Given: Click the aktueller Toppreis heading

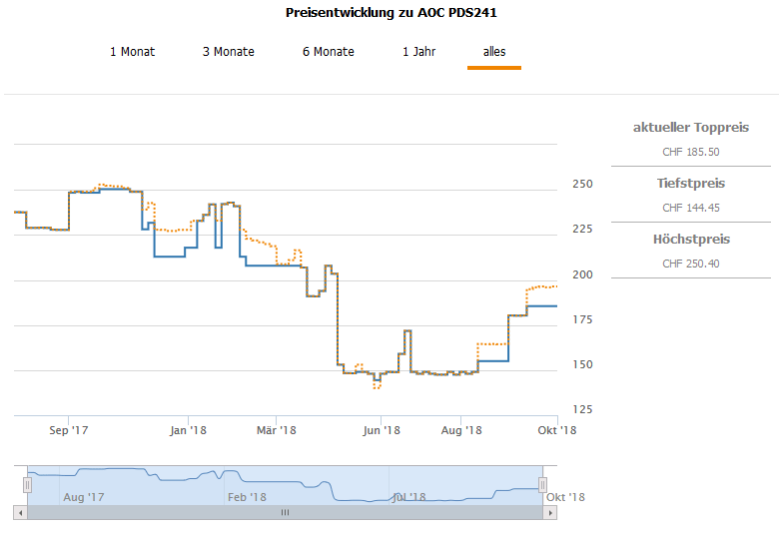Looking at the screenshot, I should pos(691,128).
